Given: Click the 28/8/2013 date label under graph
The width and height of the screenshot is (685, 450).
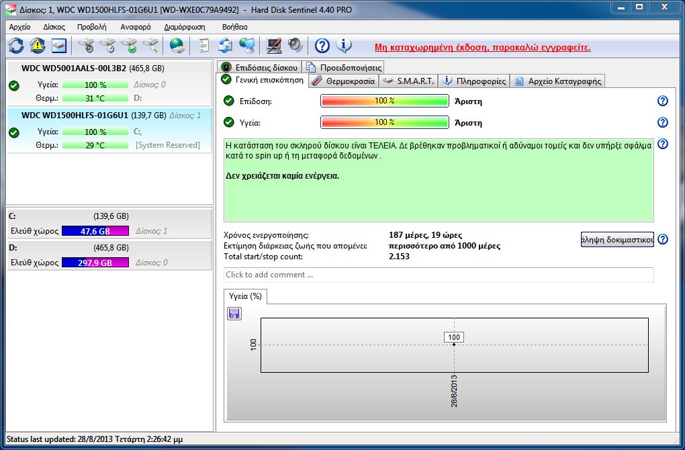Looking at the screenshot, I should [x=455, y=391].
